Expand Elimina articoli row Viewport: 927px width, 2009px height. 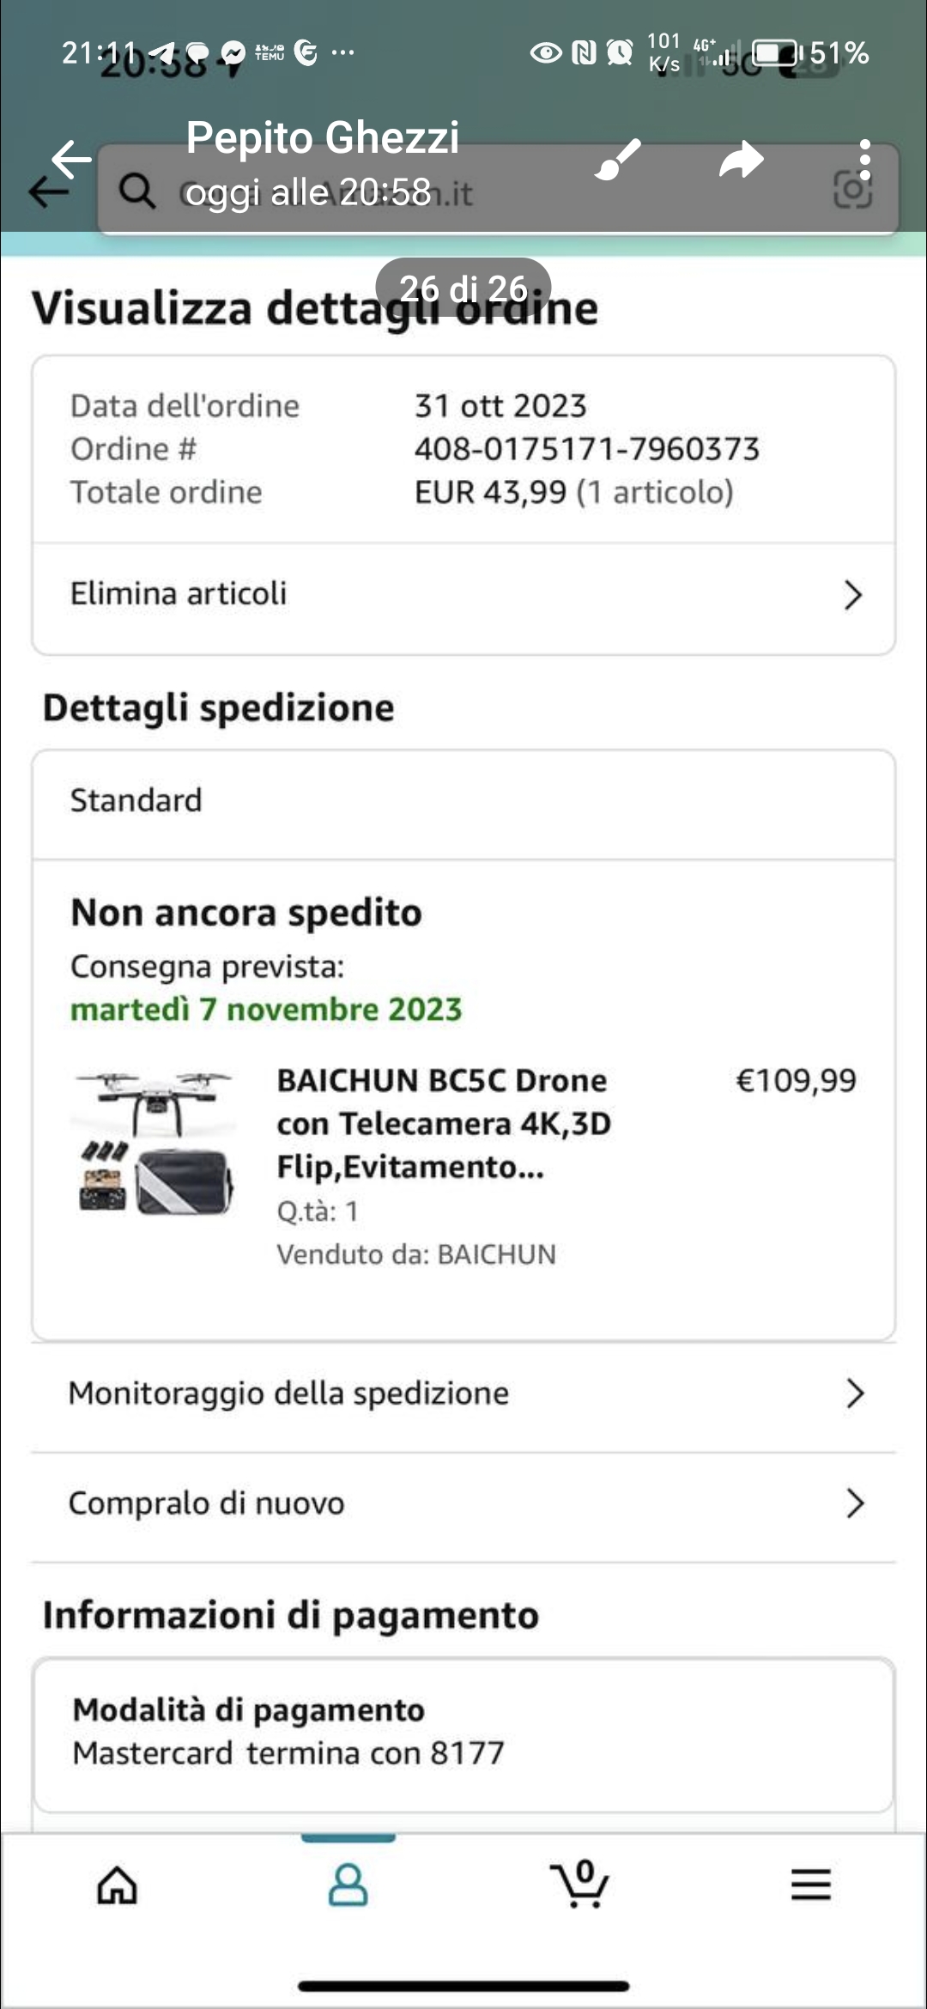[851, 594]
